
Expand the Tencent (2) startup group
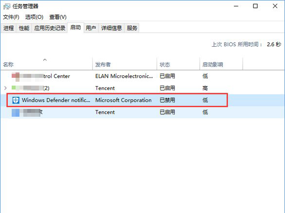(5, 88)
